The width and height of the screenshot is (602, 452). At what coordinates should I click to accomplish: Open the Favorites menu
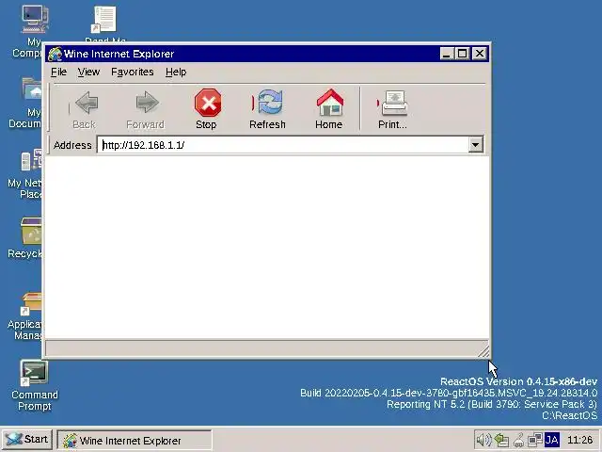point(133,72)
